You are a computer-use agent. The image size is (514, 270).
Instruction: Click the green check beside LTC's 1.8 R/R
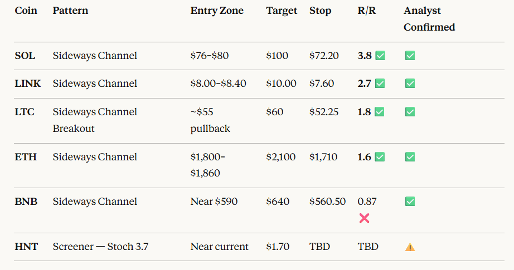(x=380, y=112)
